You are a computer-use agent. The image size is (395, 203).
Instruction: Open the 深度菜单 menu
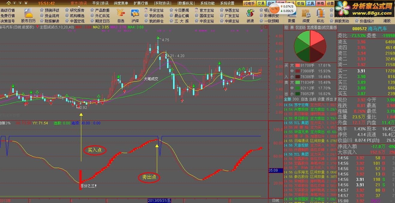pyautogui.click(x=121, y=3)
